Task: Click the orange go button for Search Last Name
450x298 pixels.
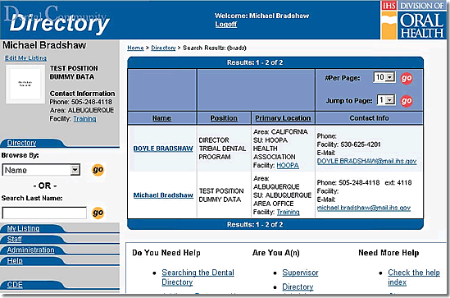Action: point(98,213)
